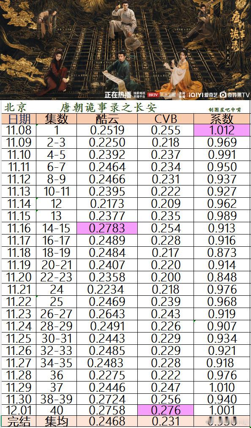Image resolution: width=251 pixels, height=428 pixels.
Task: Select 酷云 value 0.2485
Action: pyautogui.click(x=107, y=351)
